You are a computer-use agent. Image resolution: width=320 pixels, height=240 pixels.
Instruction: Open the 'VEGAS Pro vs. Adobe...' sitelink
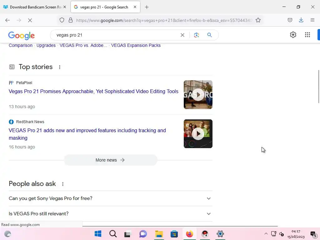[83, 46]
